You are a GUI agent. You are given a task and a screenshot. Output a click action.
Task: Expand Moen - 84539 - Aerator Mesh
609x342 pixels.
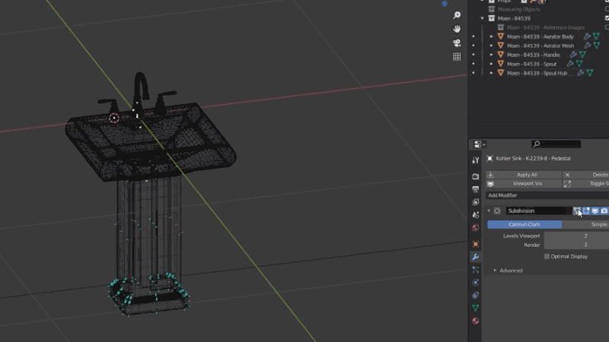491,46
